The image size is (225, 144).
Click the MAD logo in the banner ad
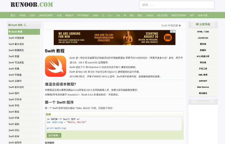(x=168, y=38)
